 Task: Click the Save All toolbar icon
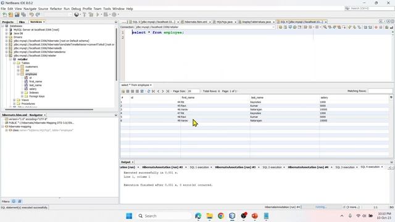[23, 15]
